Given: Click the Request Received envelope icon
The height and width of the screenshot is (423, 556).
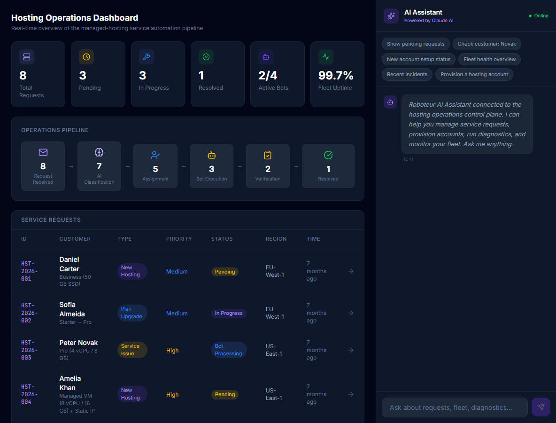Looking at the screenshot, I should [43, 152].
